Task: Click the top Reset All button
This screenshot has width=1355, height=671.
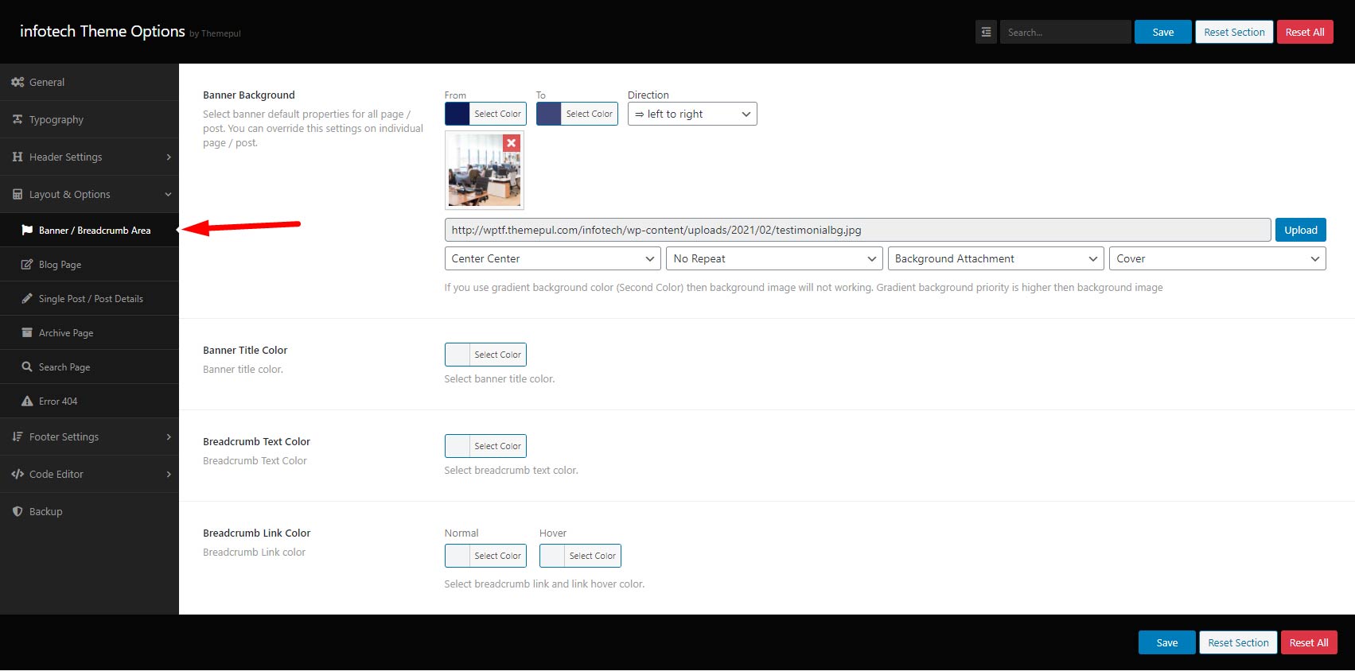Action: (1305, 32)
